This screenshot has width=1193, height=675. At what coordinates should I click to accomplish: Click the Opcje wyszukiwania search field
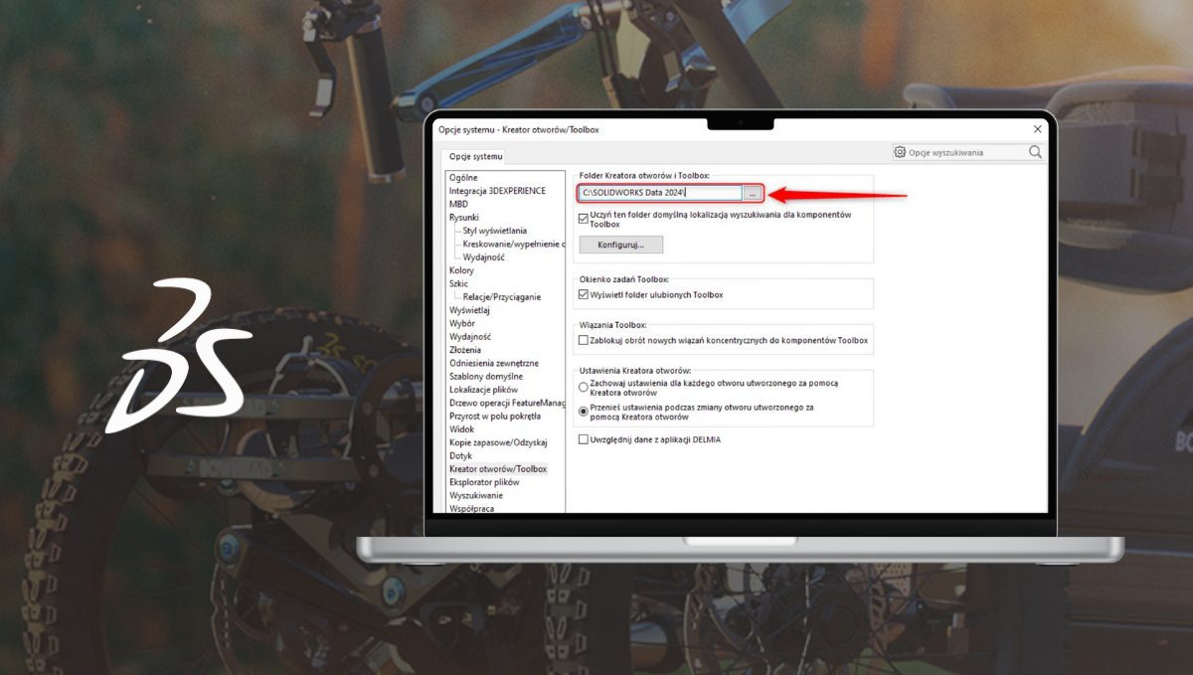tap(966, 152)
